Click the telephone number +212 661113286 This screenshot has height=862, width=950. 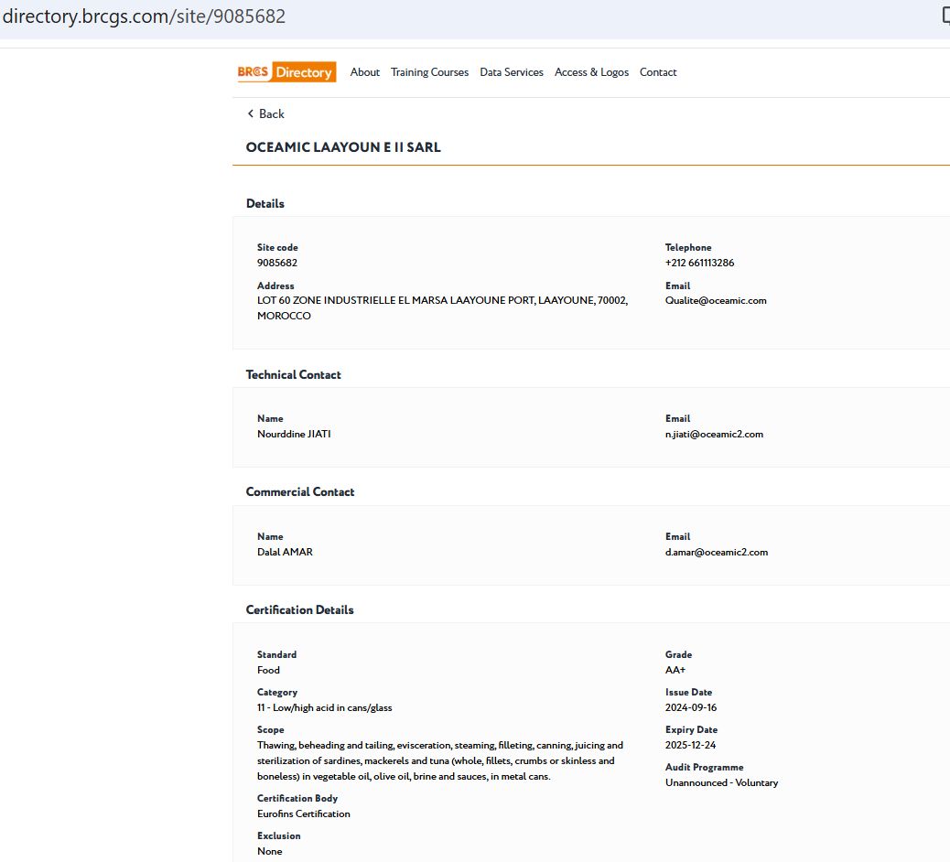click(x=699, y=264)
